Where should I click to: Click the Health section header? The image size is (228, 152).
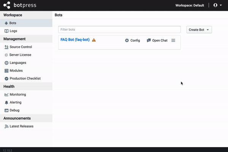coord(9,86)
